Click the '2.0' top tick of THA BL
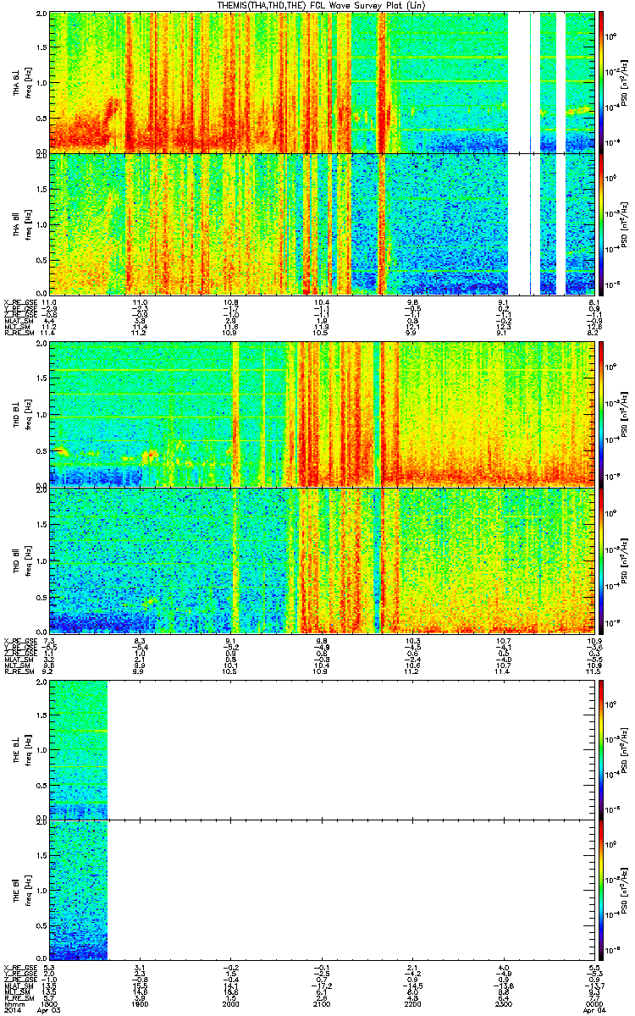 41,15
